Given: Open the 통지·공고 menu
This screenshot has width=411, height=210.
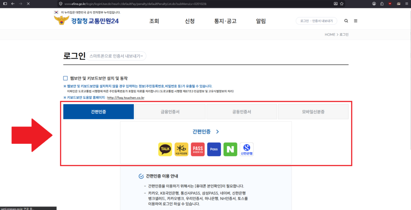Looking at the screenshot, I should point(226,21).
